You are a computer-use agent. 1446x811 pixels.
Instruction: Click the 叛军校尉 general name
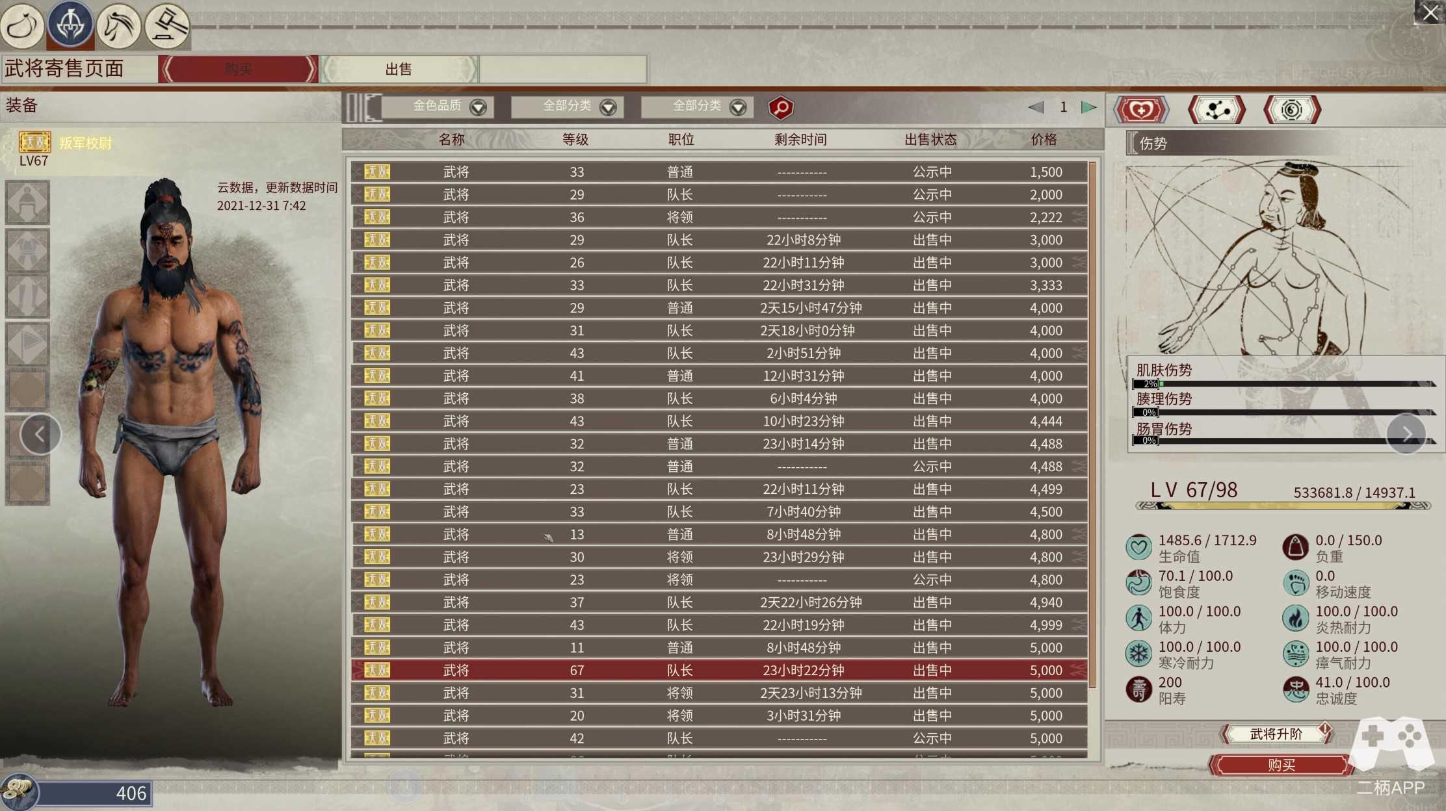(x=85, y=143)
